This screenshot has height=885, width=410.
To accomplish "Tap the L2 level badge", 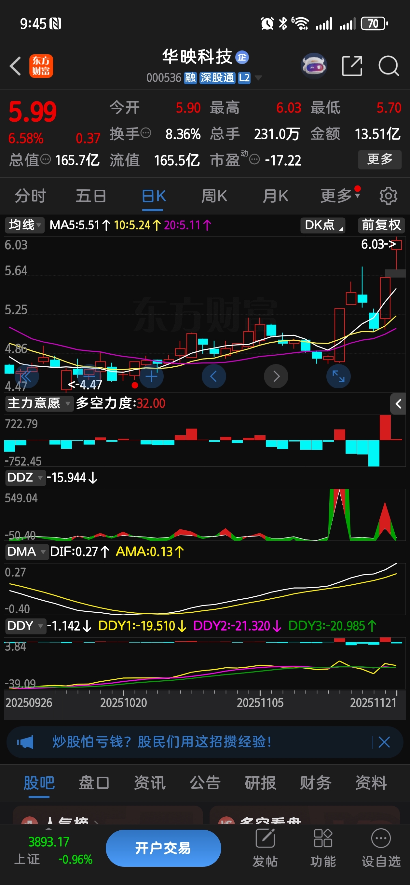I will tap(244, 78).
